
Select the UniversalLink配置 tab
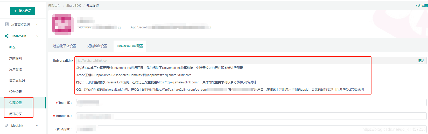tap(130, 46)
